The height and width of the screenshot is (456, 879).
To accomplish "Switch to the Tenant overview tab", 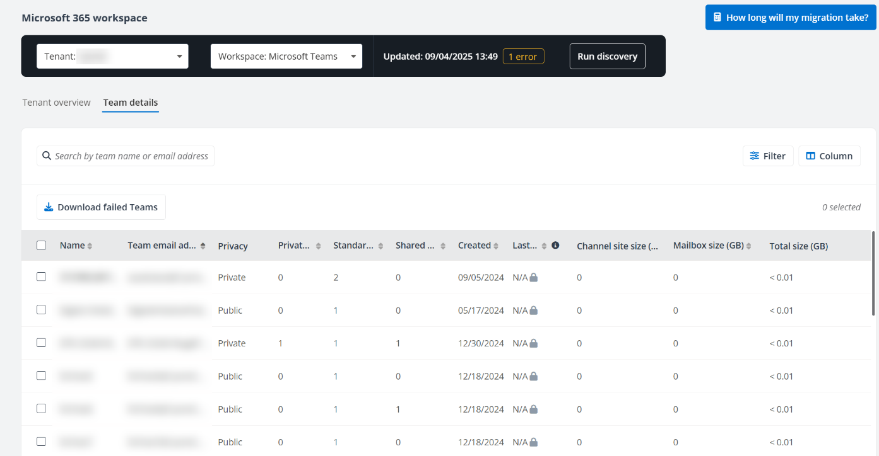I will click(x=56, y=102).
